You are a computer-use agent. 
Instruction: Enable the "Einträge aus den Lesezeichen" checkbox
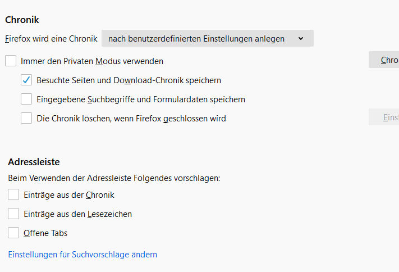click(x=13, y=214)
